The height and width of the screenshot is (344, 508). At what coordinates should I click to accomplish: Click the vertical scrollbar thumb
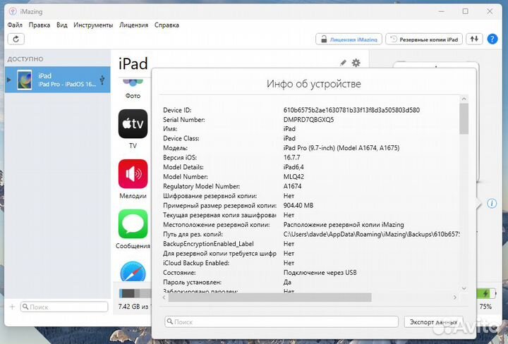click(464, 118)
